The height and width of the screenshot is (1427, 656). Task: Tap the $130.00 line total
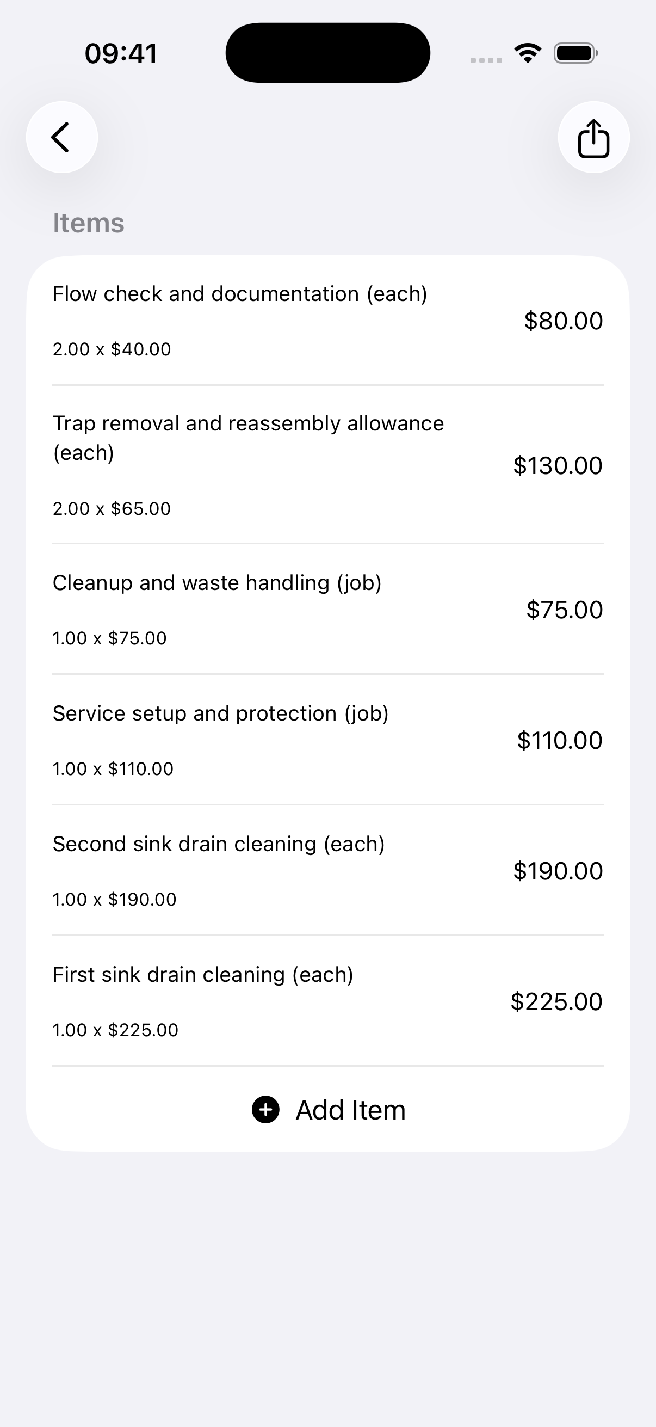coord(558,465)
